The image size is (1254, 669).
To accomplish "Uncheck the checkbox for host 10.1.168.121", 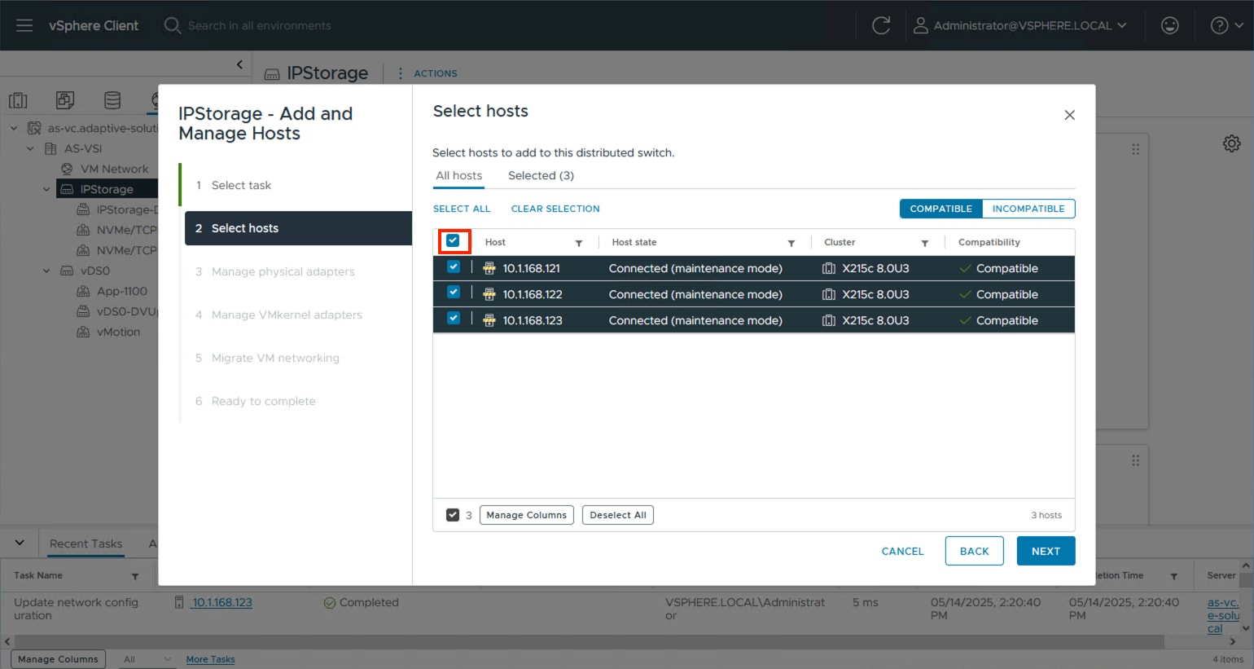I will pyautogui.click(x=453, y=267).
